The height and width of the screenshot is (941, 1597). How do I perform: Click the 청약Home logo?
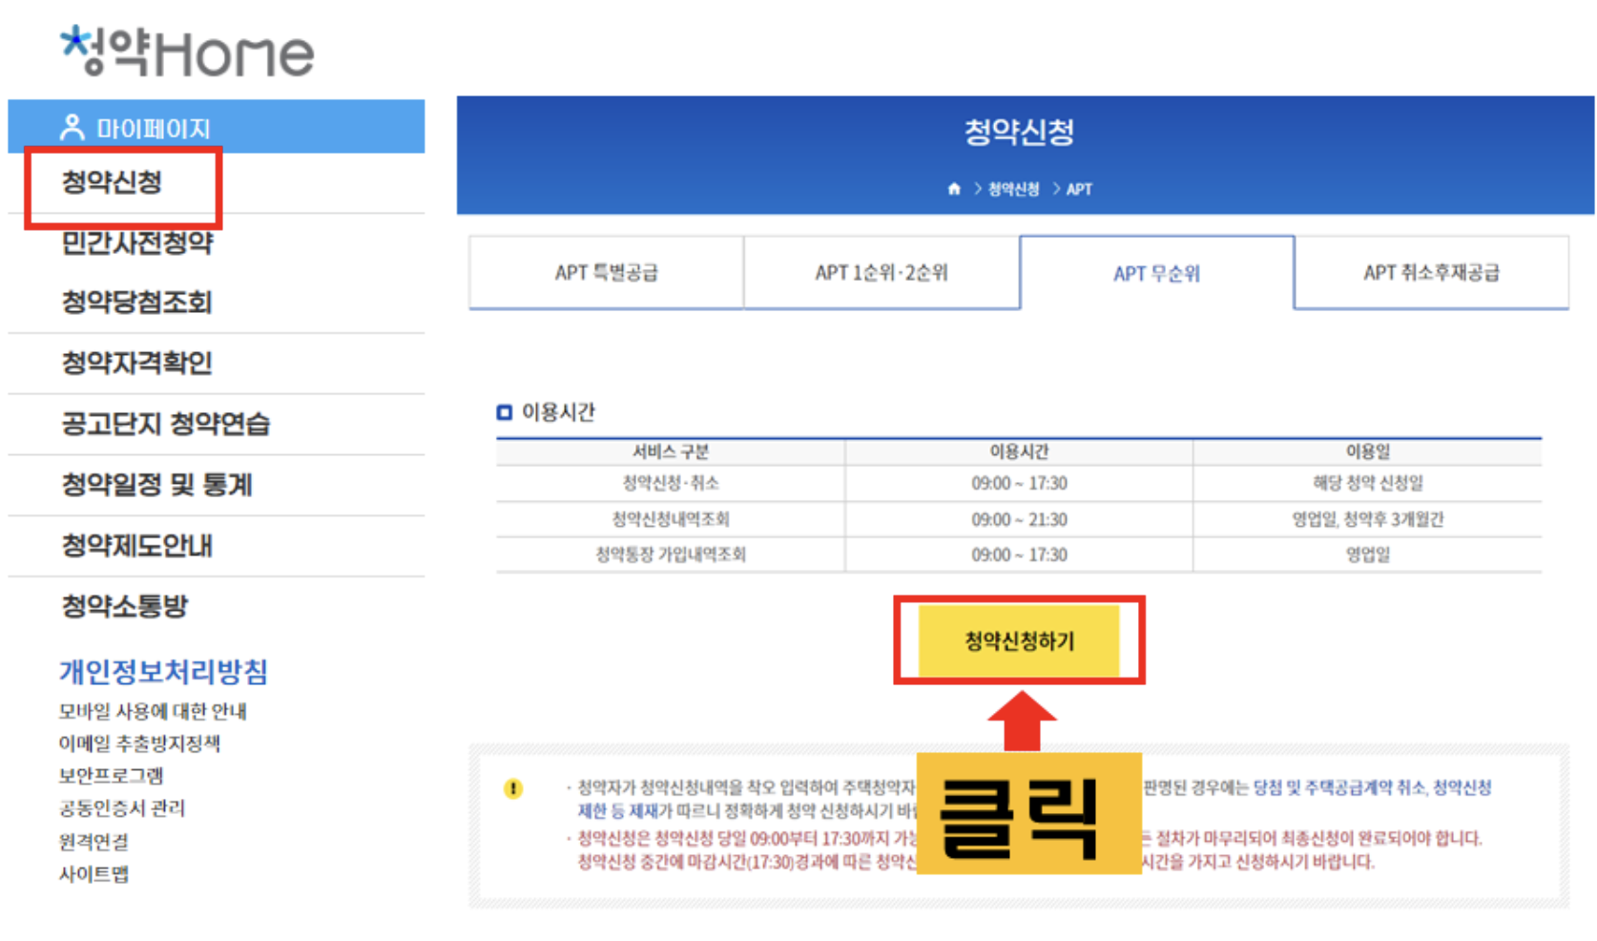186,52
